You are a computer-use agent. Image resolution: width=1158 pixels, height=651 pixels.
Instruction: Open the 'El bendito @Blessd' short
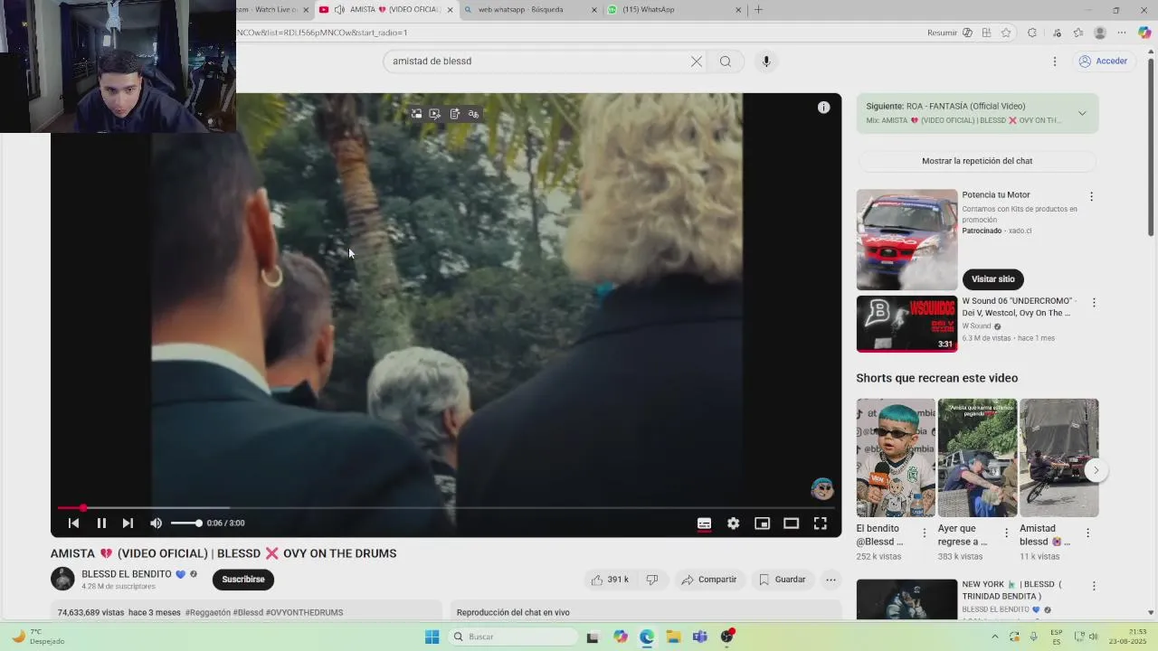(896, 458)
